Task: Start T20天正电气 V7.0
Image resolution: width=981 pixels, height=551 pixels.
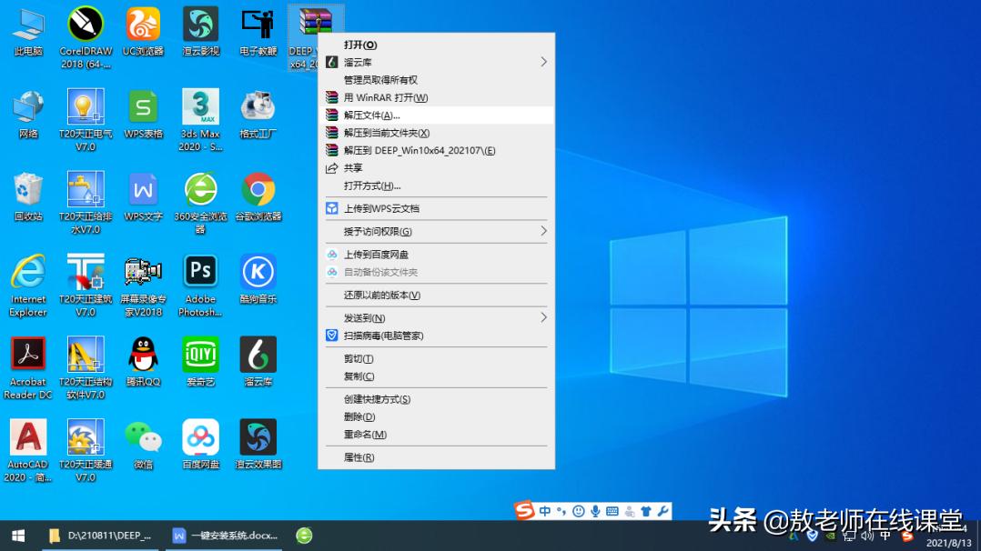Action: [x=85, y=107]
